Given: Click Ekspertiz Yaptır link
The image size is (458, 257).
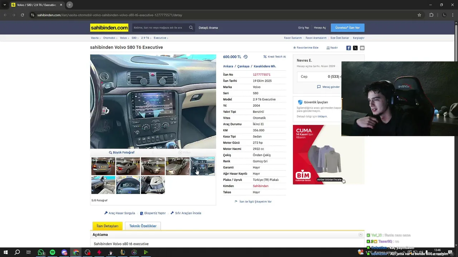Looking at the screenshot, I should (x=153, y=213).
